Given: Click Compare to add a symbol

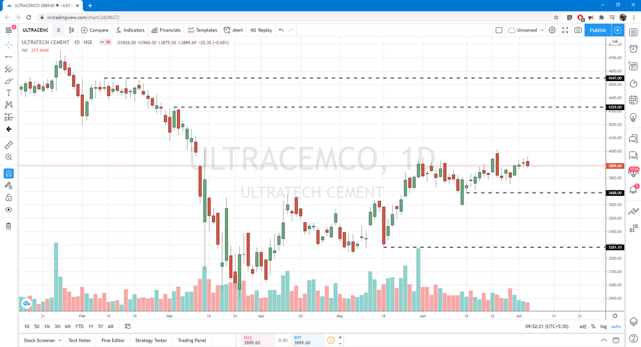Looking at the screenshot, I should coord(95,30).
